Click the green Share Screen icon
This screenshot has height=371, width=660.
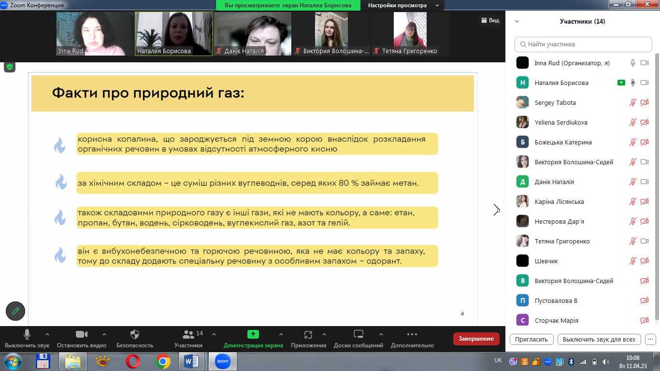(x=253, y=334)
